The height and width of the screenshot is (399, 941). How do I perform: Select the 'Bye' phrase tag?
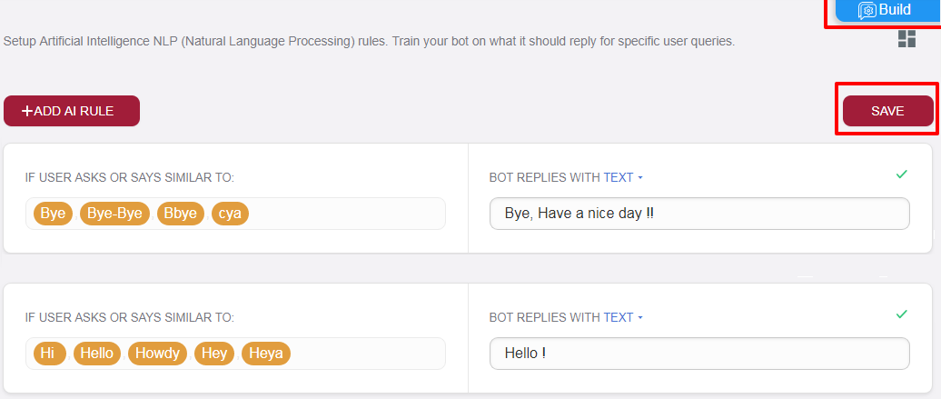point(54,214)
